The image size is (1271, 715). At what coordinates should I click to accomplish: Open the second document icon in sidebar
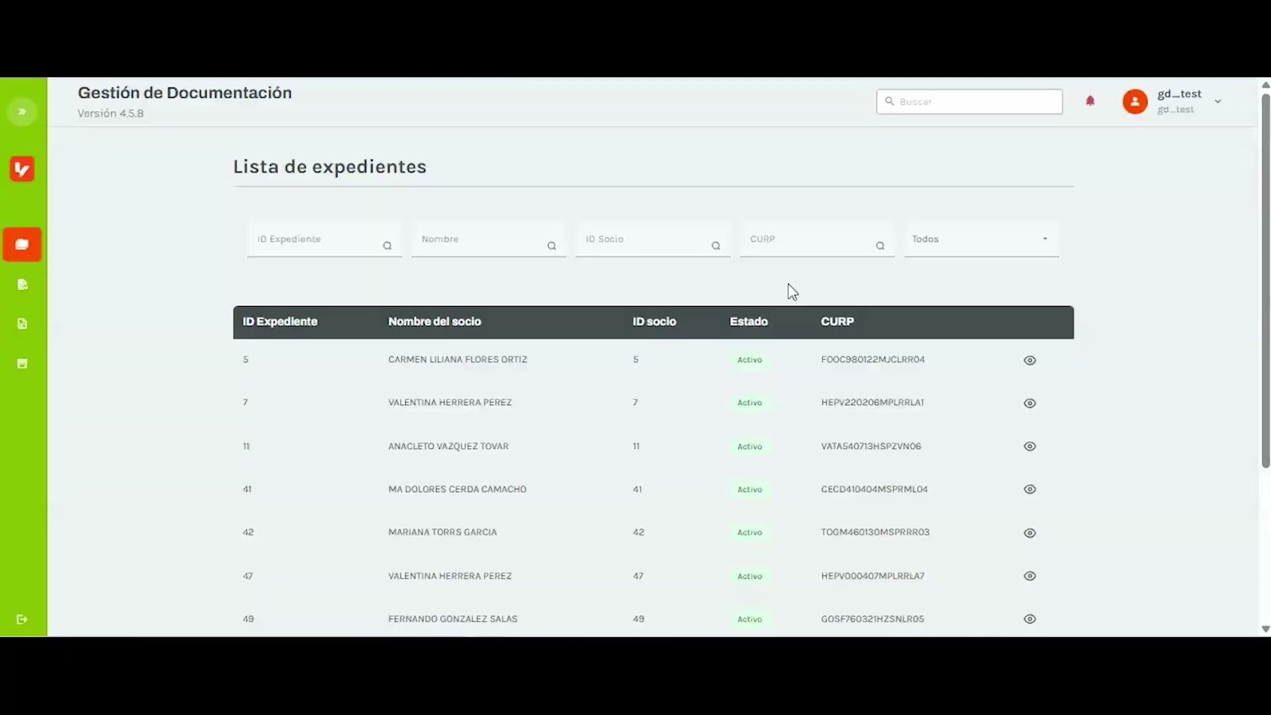[x=22, y=284]
